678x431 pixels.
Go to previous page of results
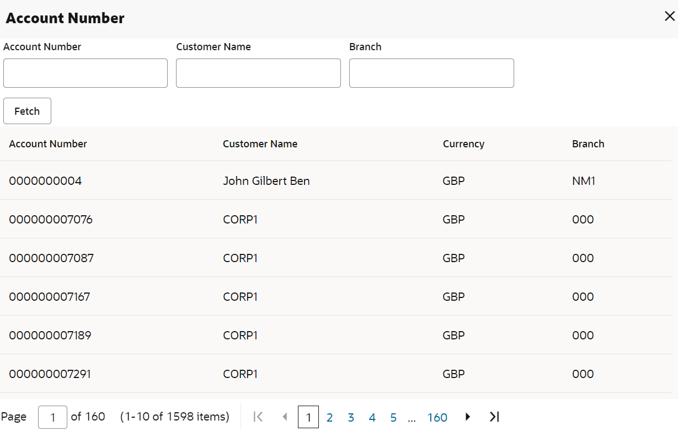point(285,417)
